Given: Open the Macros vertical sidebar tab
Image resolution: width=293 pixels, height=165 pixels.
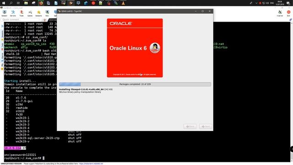Looking at the screenshot, I should (x=2, y=57).
